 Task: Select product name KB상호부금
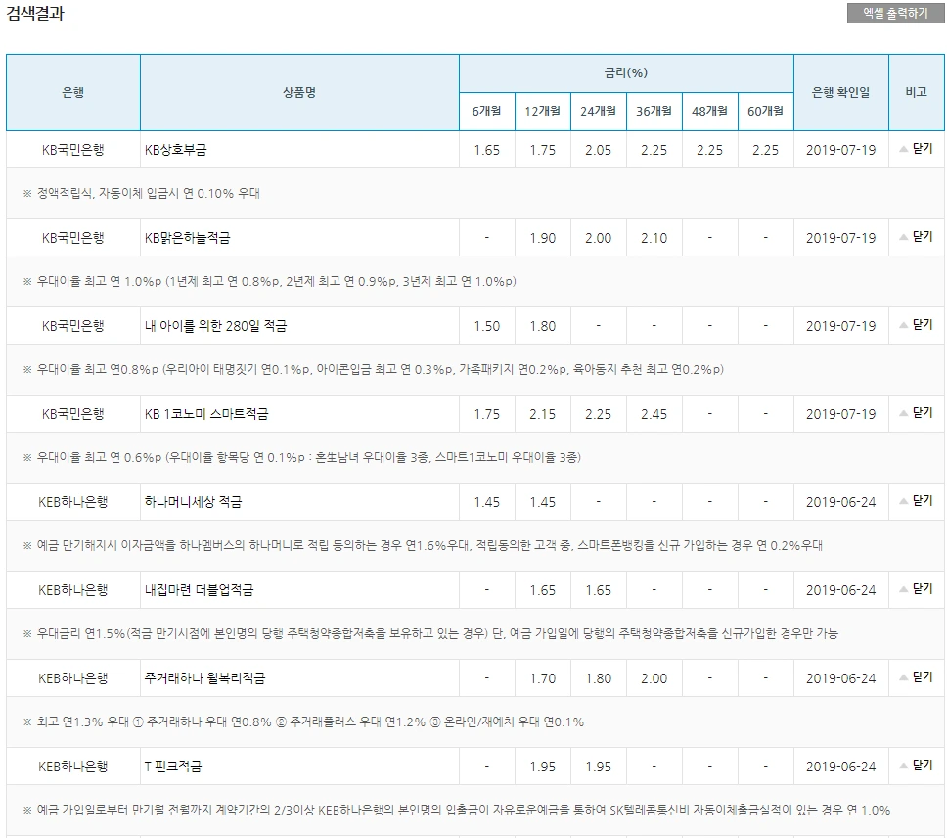[176, 150]
